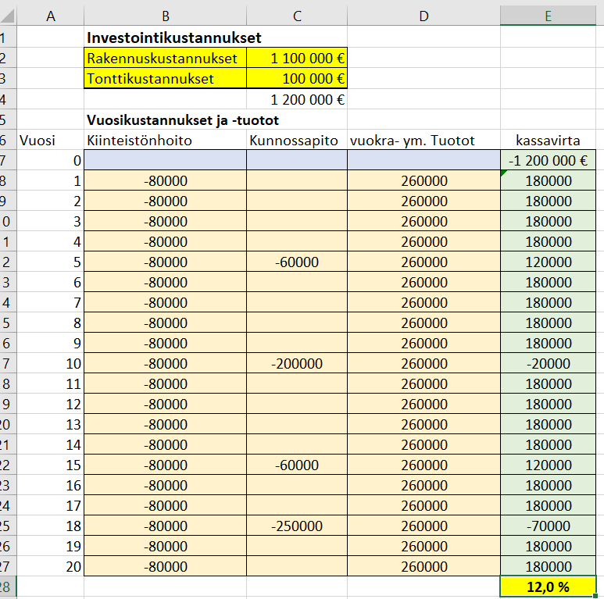Select the year '18' cell in Vuosi column
The width and height of the screenshot is (604, 599).
(51, 526)
